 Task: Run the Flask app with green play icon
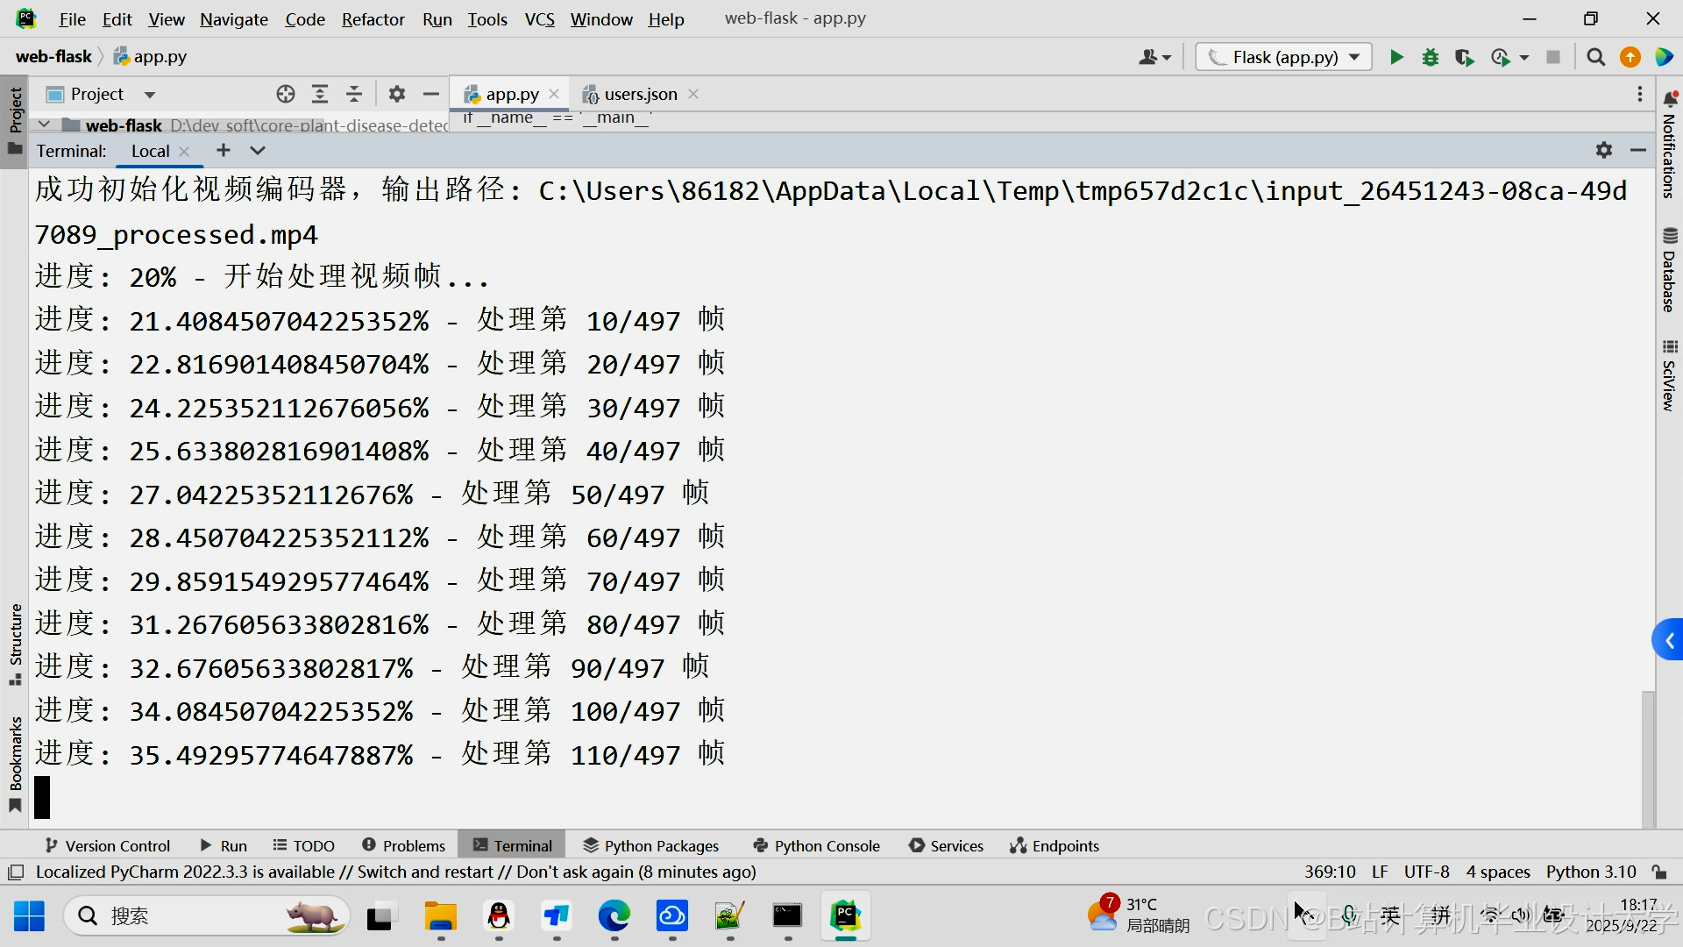click(x=1396, y=58)
